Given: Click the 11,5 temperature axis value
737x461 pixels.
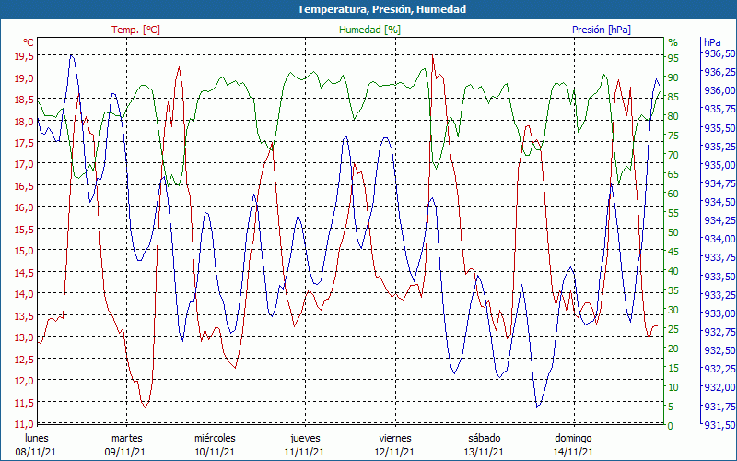Looking at the screenshot, I should [25, 403].
